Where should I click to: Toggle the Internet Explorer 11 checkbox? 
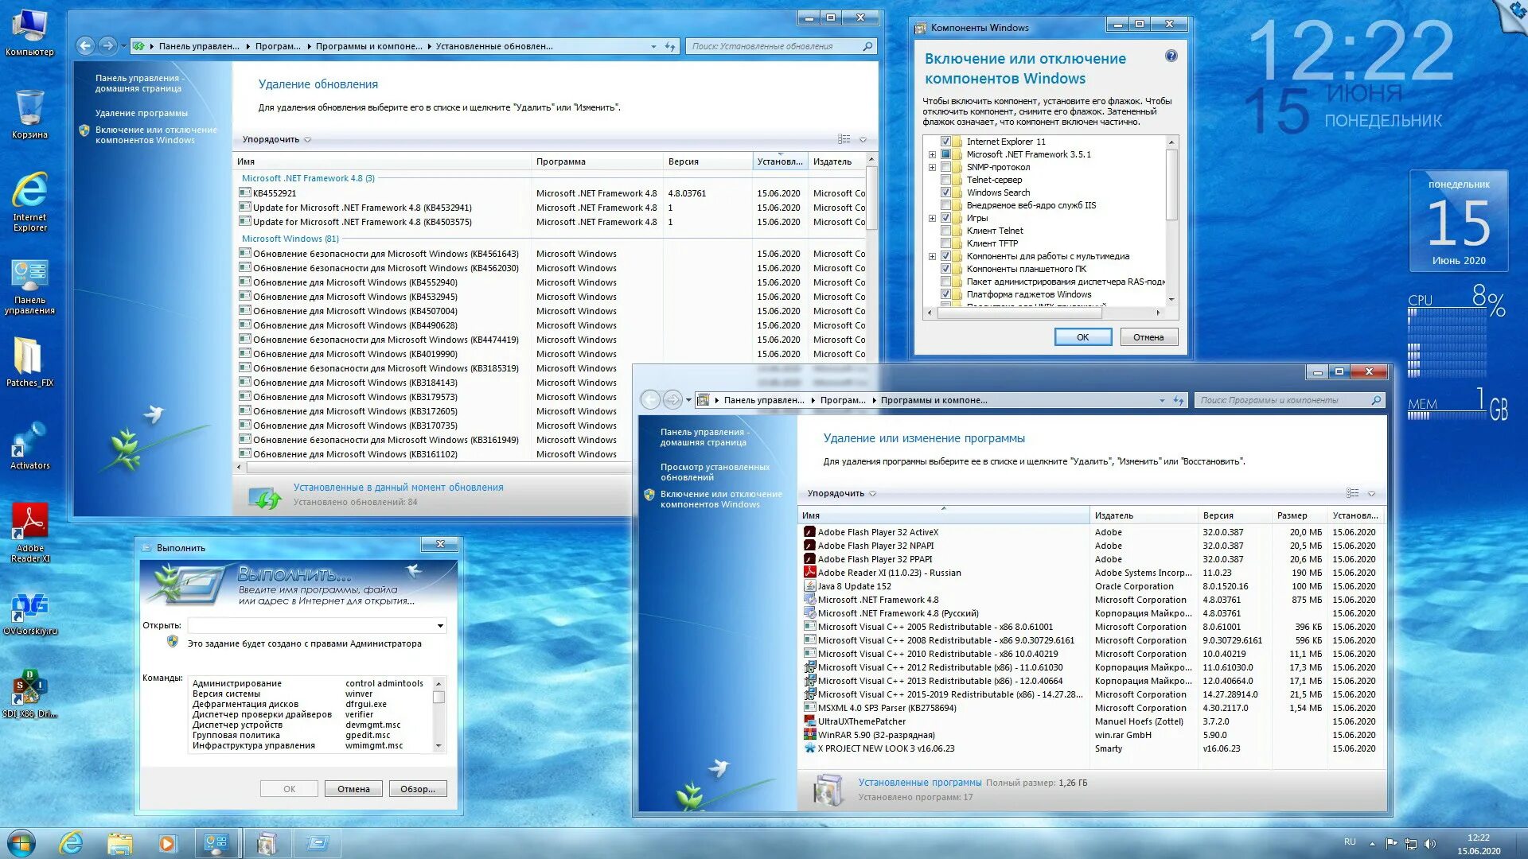tap(945, 142)
